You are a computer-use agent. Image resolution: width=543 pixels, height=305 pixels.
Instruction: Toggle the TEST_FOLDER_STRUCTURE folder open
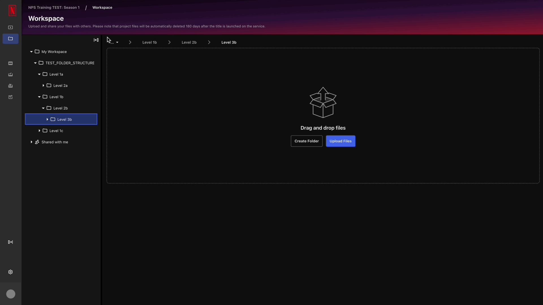pos(35,63)
